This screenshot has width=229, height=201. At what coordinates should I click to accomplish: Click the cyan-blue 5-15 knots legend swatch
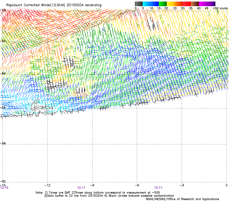(x=151, y=4)
